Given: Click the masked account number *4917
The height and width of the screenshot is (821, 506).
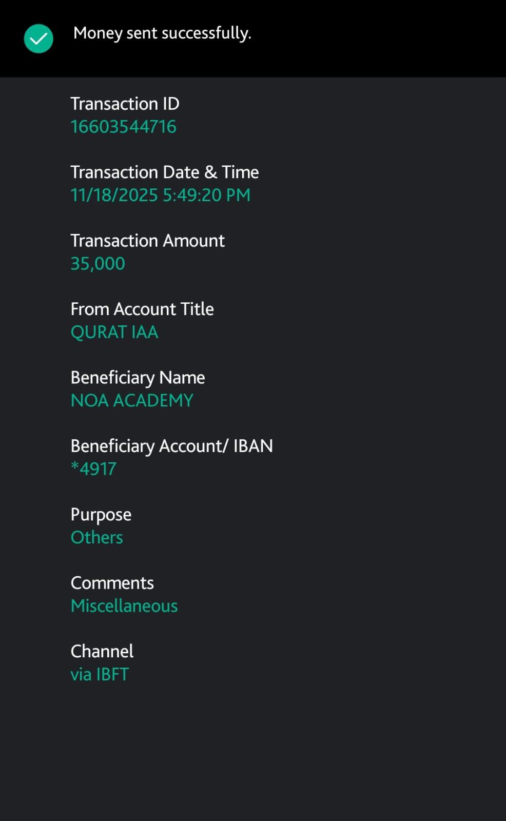Looking at the screenshot, I should click(93, 469).
